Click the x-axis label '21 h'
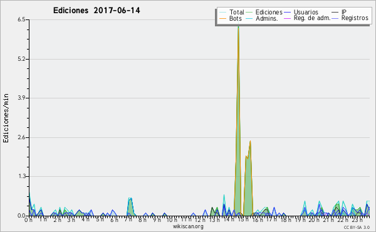Viewport: 376px width, 232px height. click(x=328, y=219)
